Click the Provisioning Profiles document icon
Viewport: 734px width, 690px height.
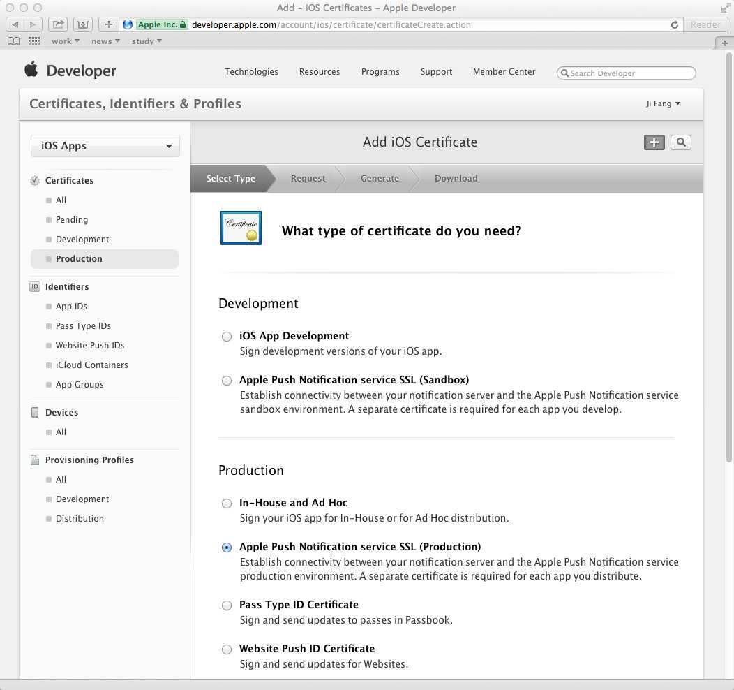[35, 460]
